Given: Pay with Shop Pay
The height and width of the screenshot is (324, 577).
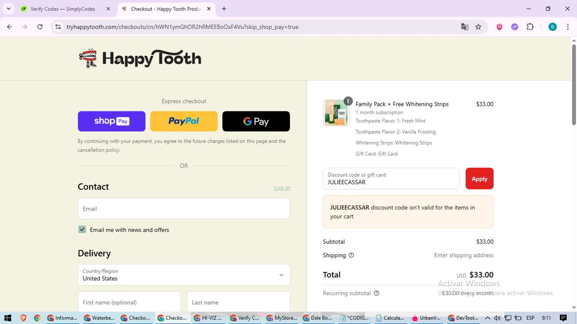Looking at the screenshot, I should (112, 121).
